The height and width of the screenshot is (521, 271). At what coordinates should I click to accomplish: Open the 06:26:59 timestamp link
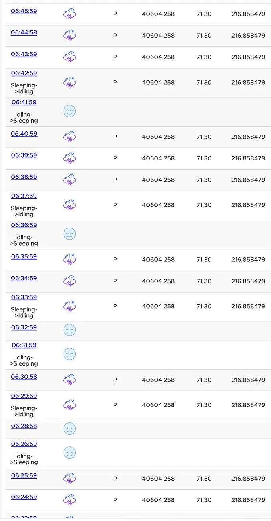point(24,444)
